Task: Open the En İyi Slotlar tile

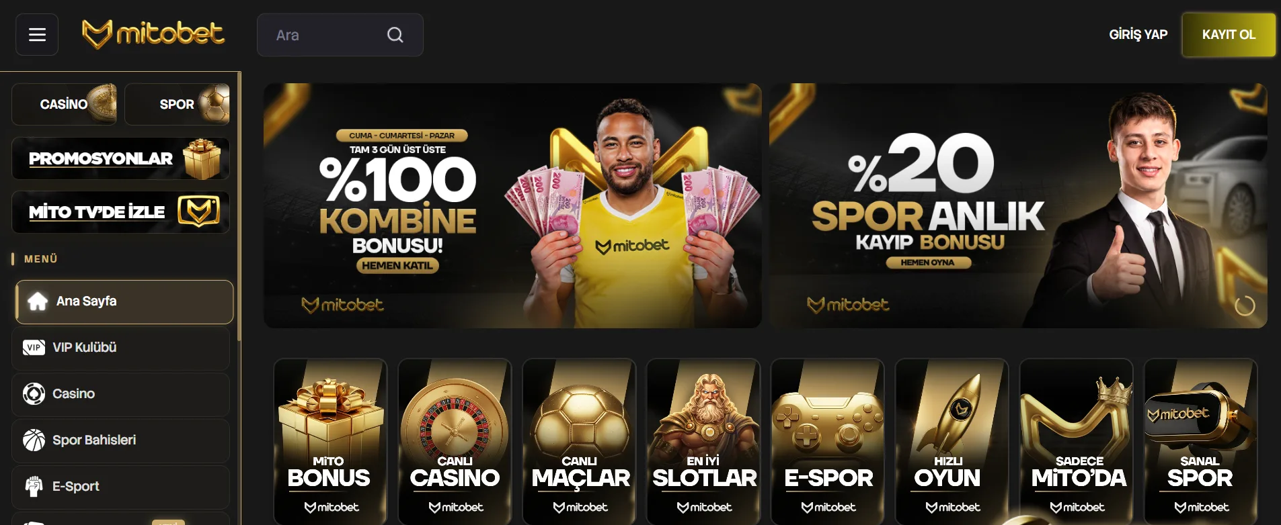Action: pos(703,442)
